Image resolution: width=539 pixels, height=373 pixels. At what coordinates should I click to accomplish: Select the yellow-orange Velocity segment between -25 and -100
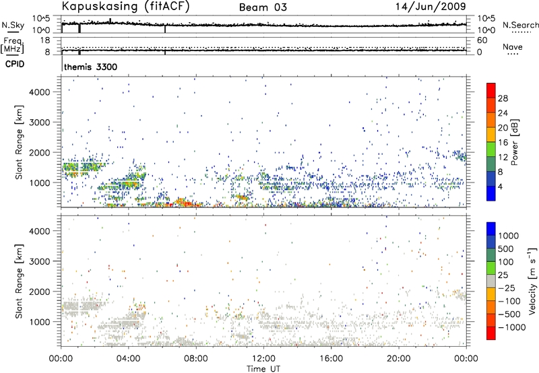[491, 294]
